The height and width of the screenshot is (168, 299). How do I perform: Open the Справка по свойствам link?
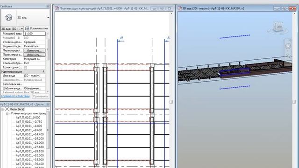15,96
